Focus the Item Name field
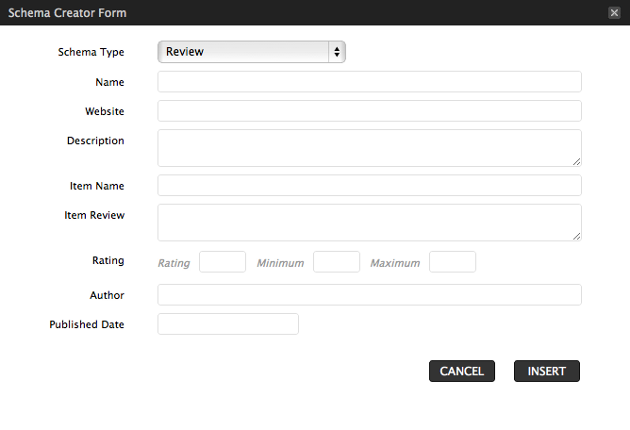Viewport: 630px width, 430px height. (x=370, y=185)
